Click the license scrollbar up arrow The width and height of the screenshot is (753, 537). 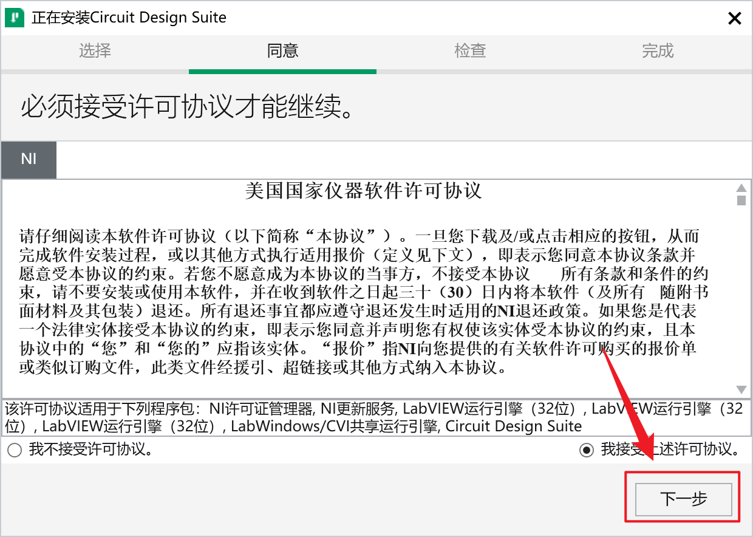[x=741, y=188]
